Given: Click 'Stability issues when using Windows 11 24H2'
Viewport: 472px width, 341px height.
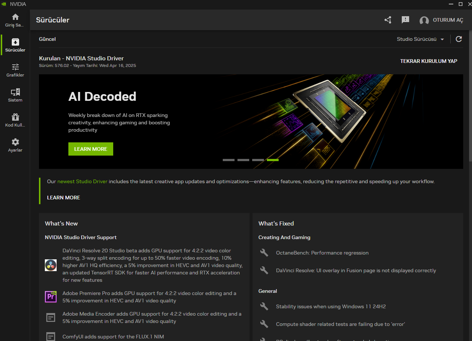Looking at the screenshot, I should pos(331,306).
